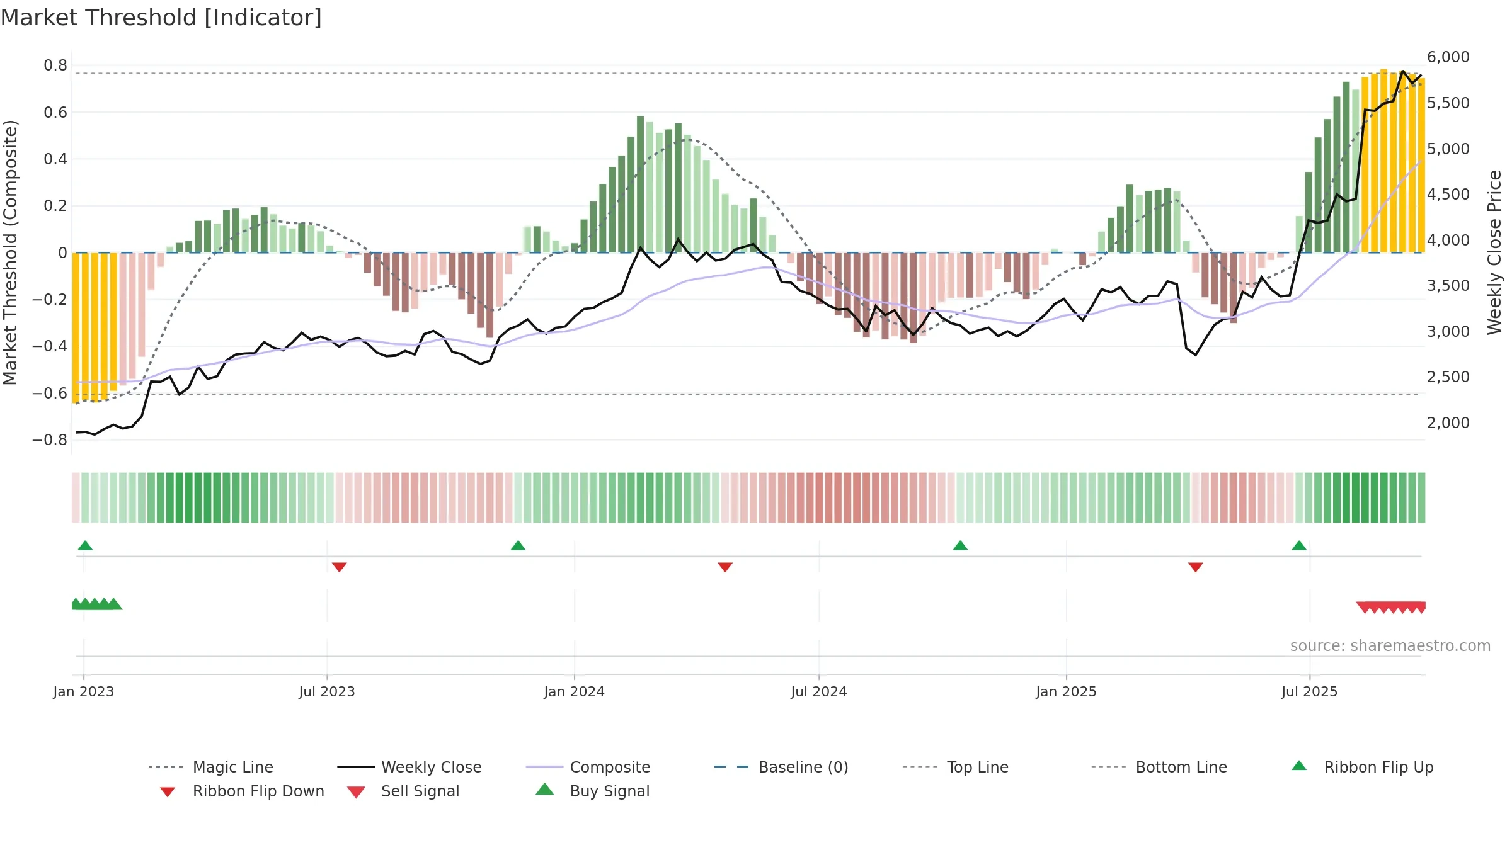Click the ribbon flip up marker near Oct 2024
Screen dimensions: 1512x850
tap(960, 545)
